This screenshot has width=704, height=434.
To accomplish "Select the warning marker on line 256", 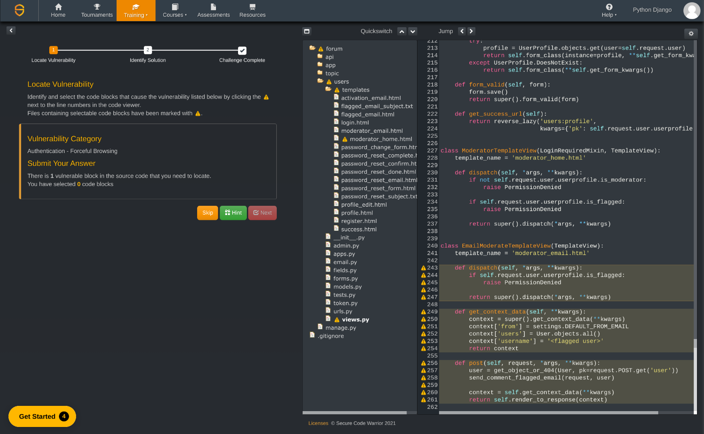I will (x=423, y=363).
